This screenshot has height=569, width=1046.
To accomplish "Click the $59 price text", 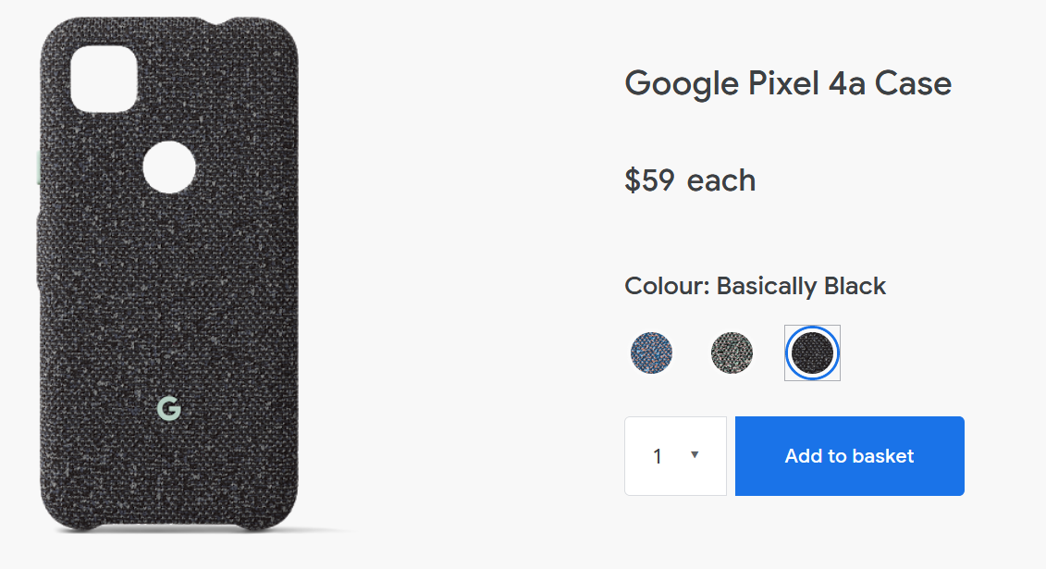I will click(x=649, y=180).
